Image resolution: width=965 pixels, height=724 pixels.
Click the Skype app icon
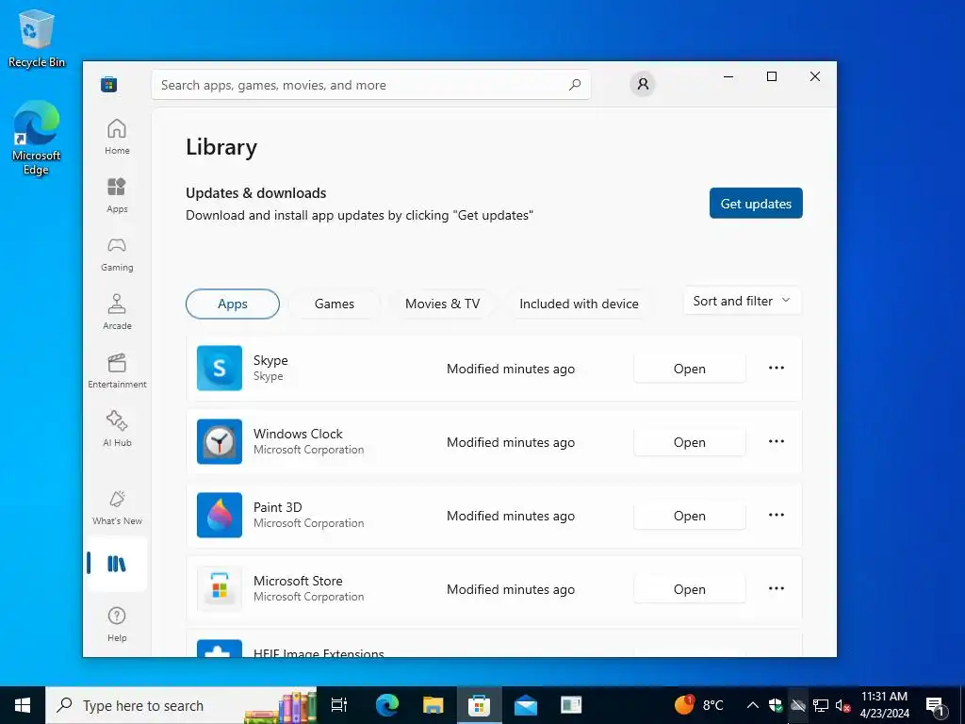click(x=220, y=369)
